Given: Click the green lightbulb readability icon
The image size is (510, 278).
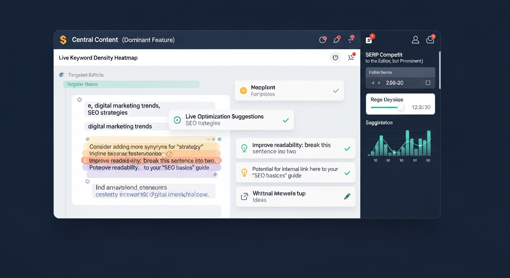Looking at the screenshot, I should click(244, 148).
